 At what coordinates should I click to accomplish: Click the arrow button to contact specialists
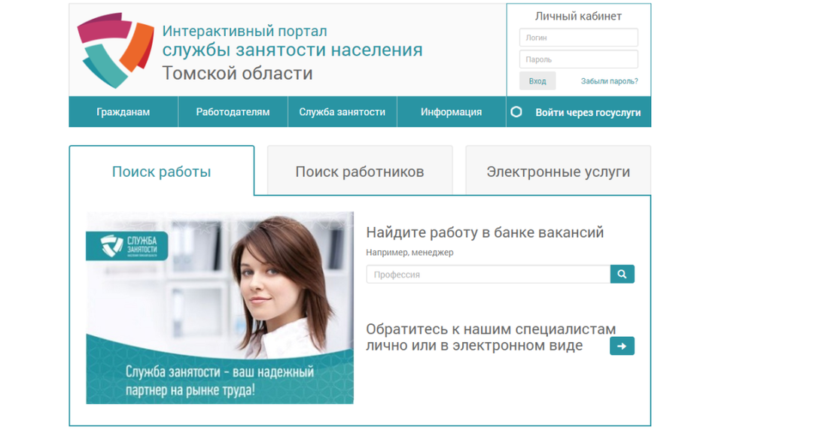[x=622, y=346]
